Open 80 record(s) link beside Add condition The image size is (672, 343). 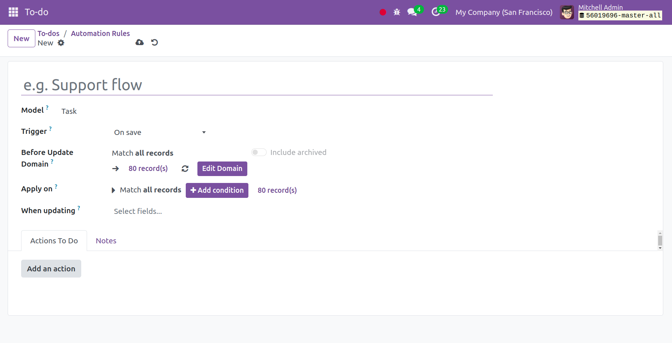point(277,190)
